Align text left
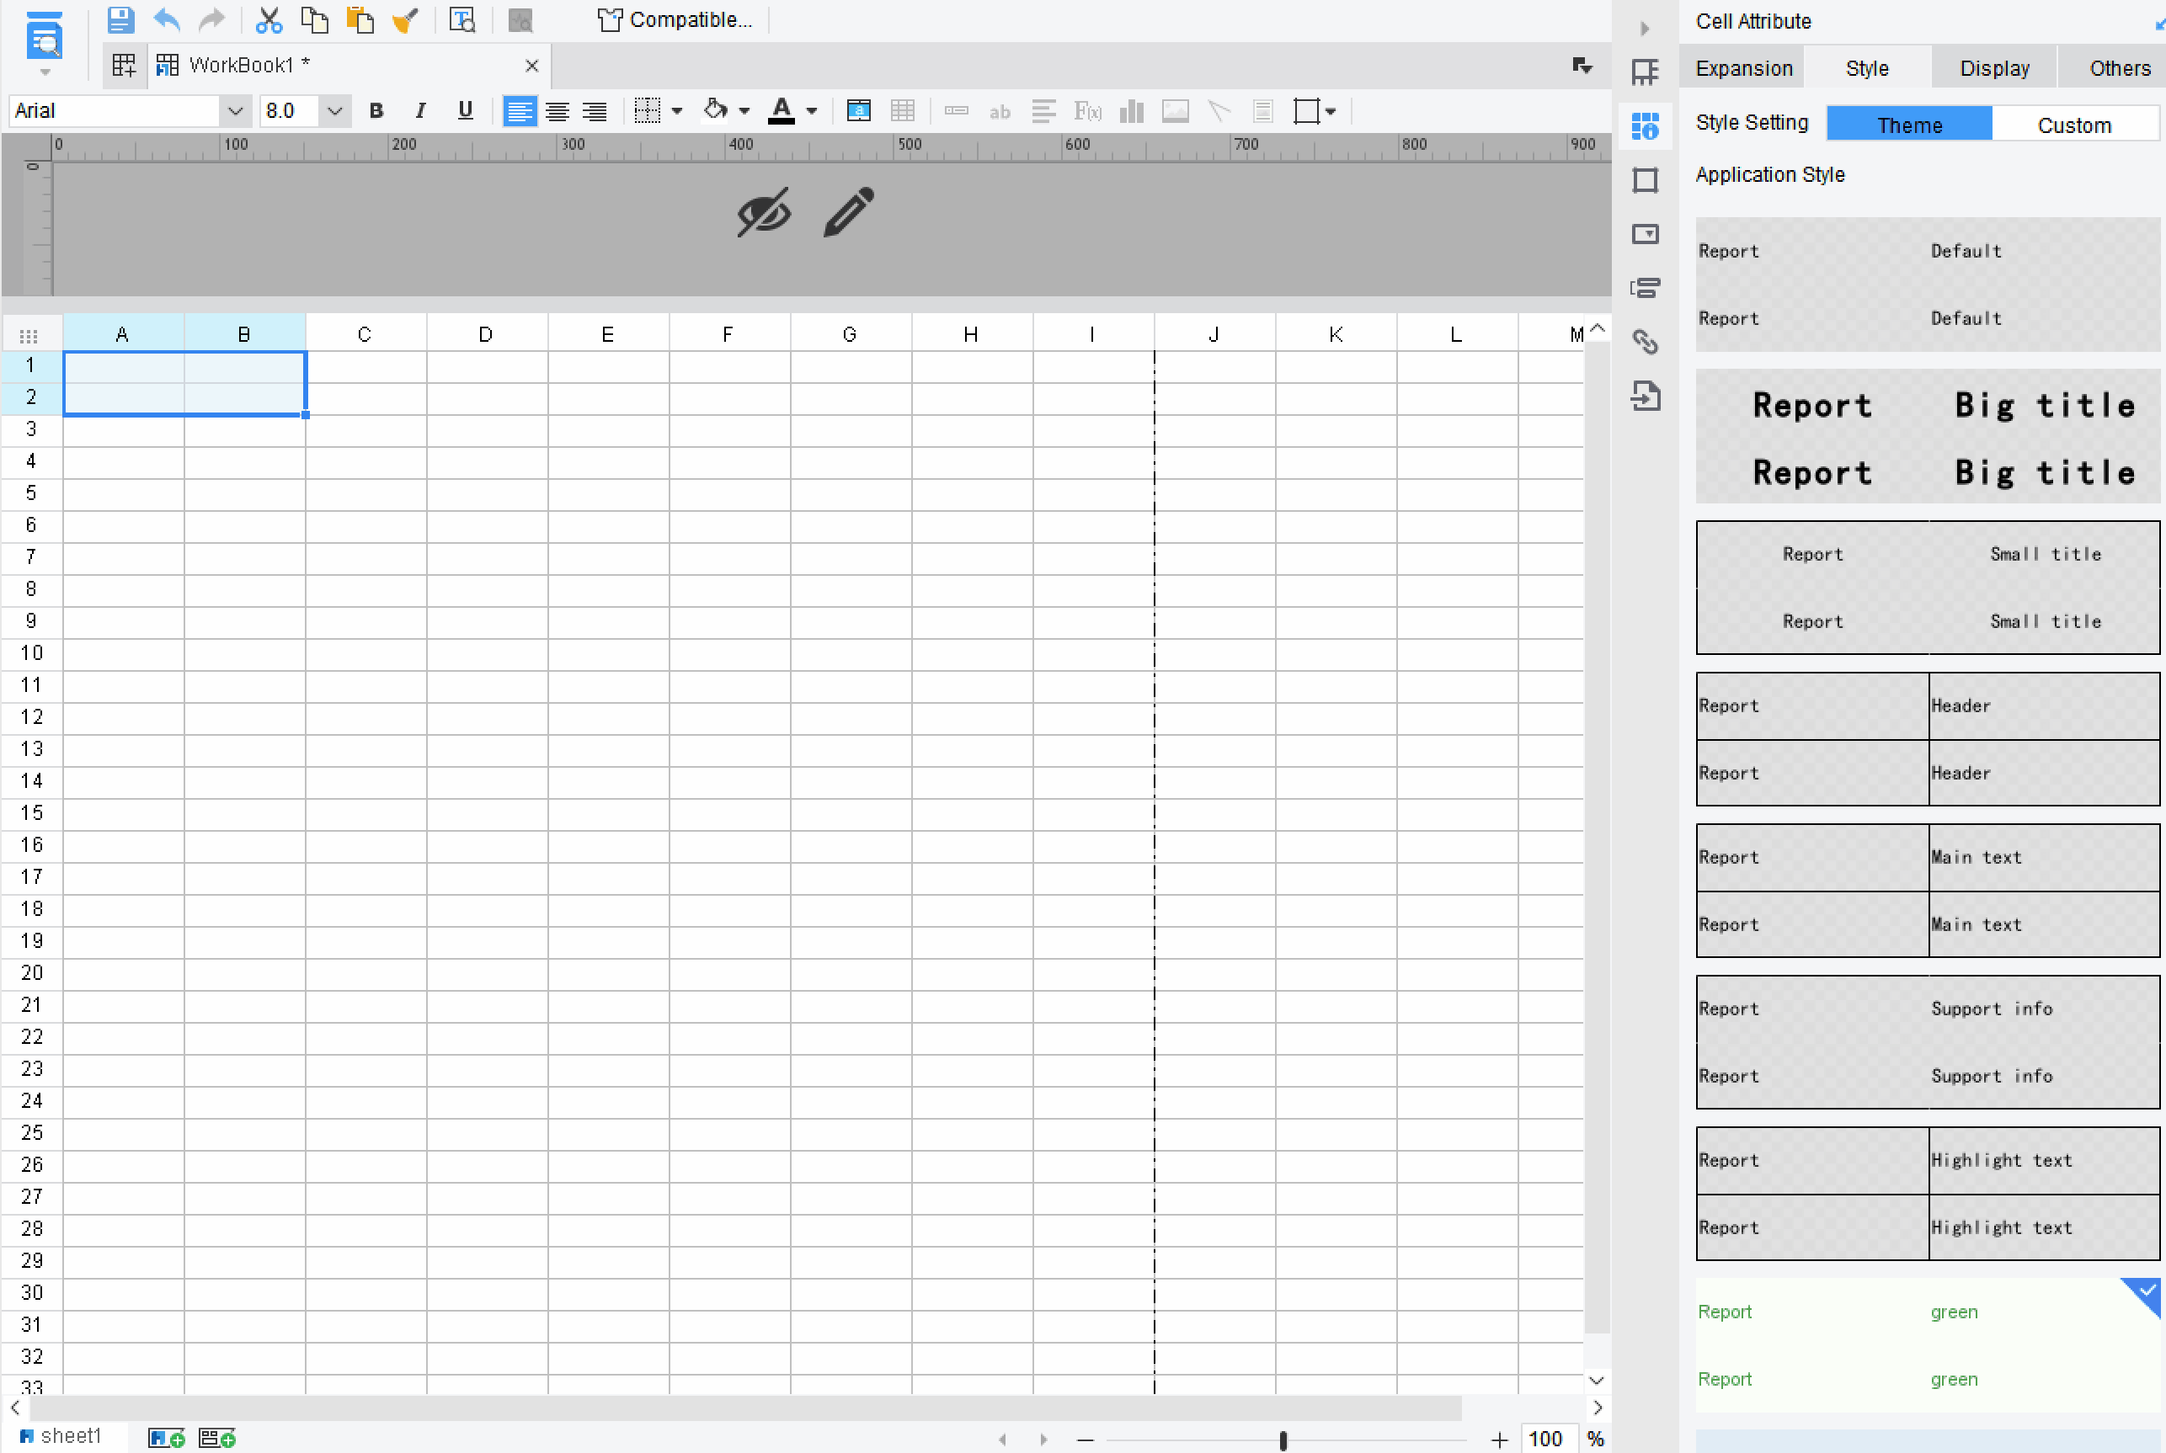Viewport: 2166px width, 1453px height. coord(520,111)
